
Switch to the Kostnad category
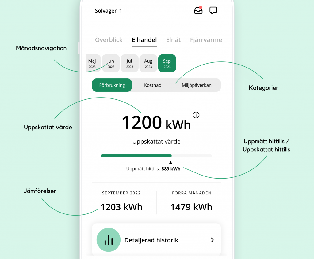[x=153, y=85]
